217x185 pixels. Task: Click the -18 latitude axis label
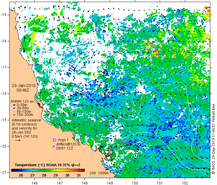click(x=5, y=94)
